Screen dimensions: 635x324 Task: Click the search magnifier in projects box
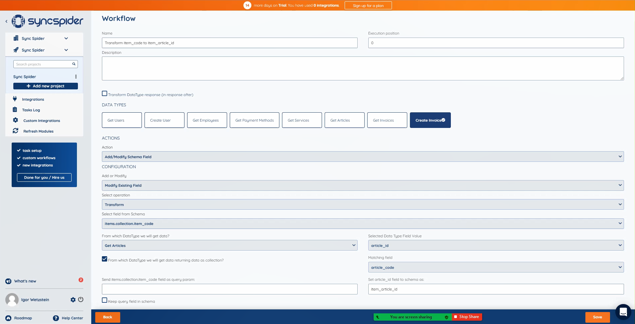pyautogui.click(x=74, y=64)
